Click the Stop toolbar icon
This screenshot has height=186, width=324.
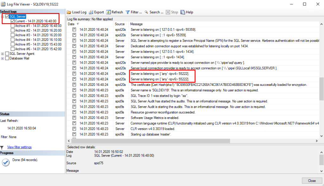coord(168,12)
